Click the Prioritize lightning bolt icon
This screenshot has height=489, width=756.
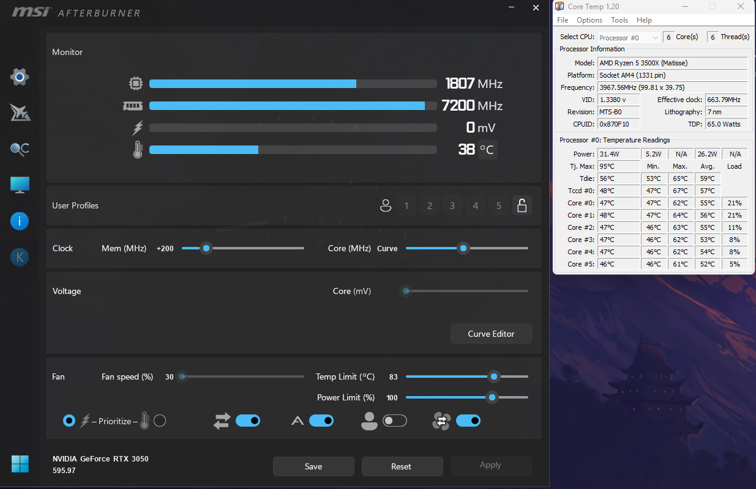point(84,421)
